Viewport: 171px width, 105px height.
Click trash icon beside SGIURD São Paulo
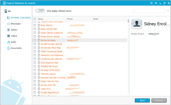click(x=39, y=66)
